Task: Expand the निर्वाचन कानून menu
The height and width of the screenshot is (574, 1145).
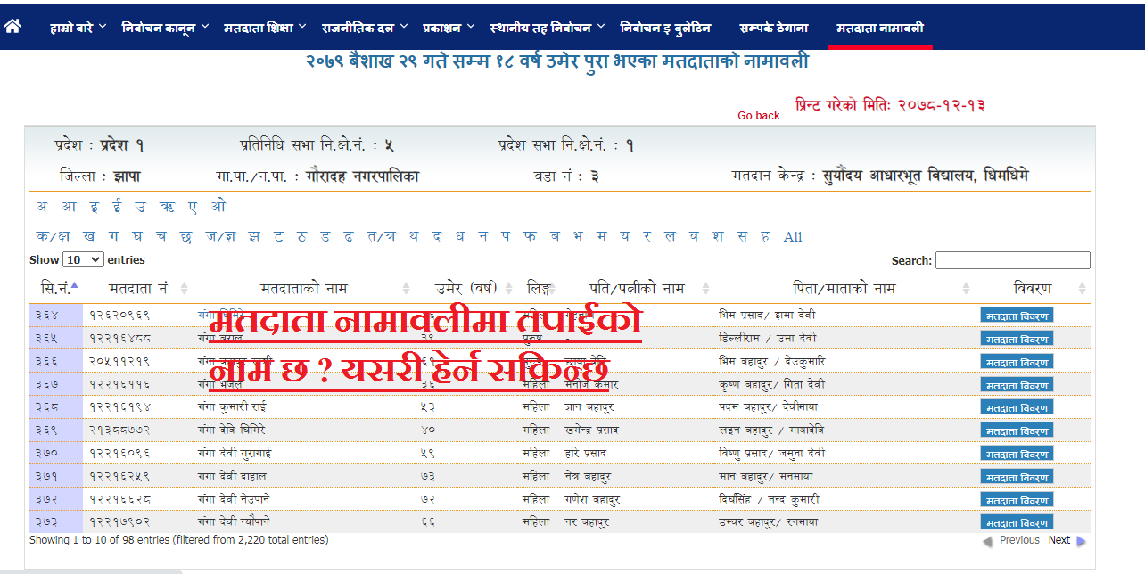Action: click(165, 28)
